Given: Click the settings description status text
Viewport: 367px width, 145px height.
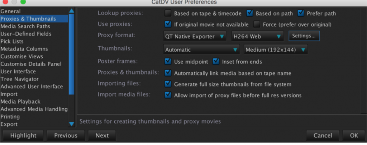Looking at the screenshot, I should [150, 121].
